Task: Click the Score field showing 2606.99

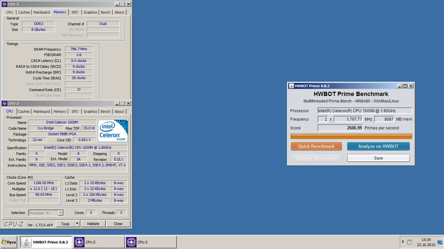Action: pyautogui.click(x=340, y=128)
